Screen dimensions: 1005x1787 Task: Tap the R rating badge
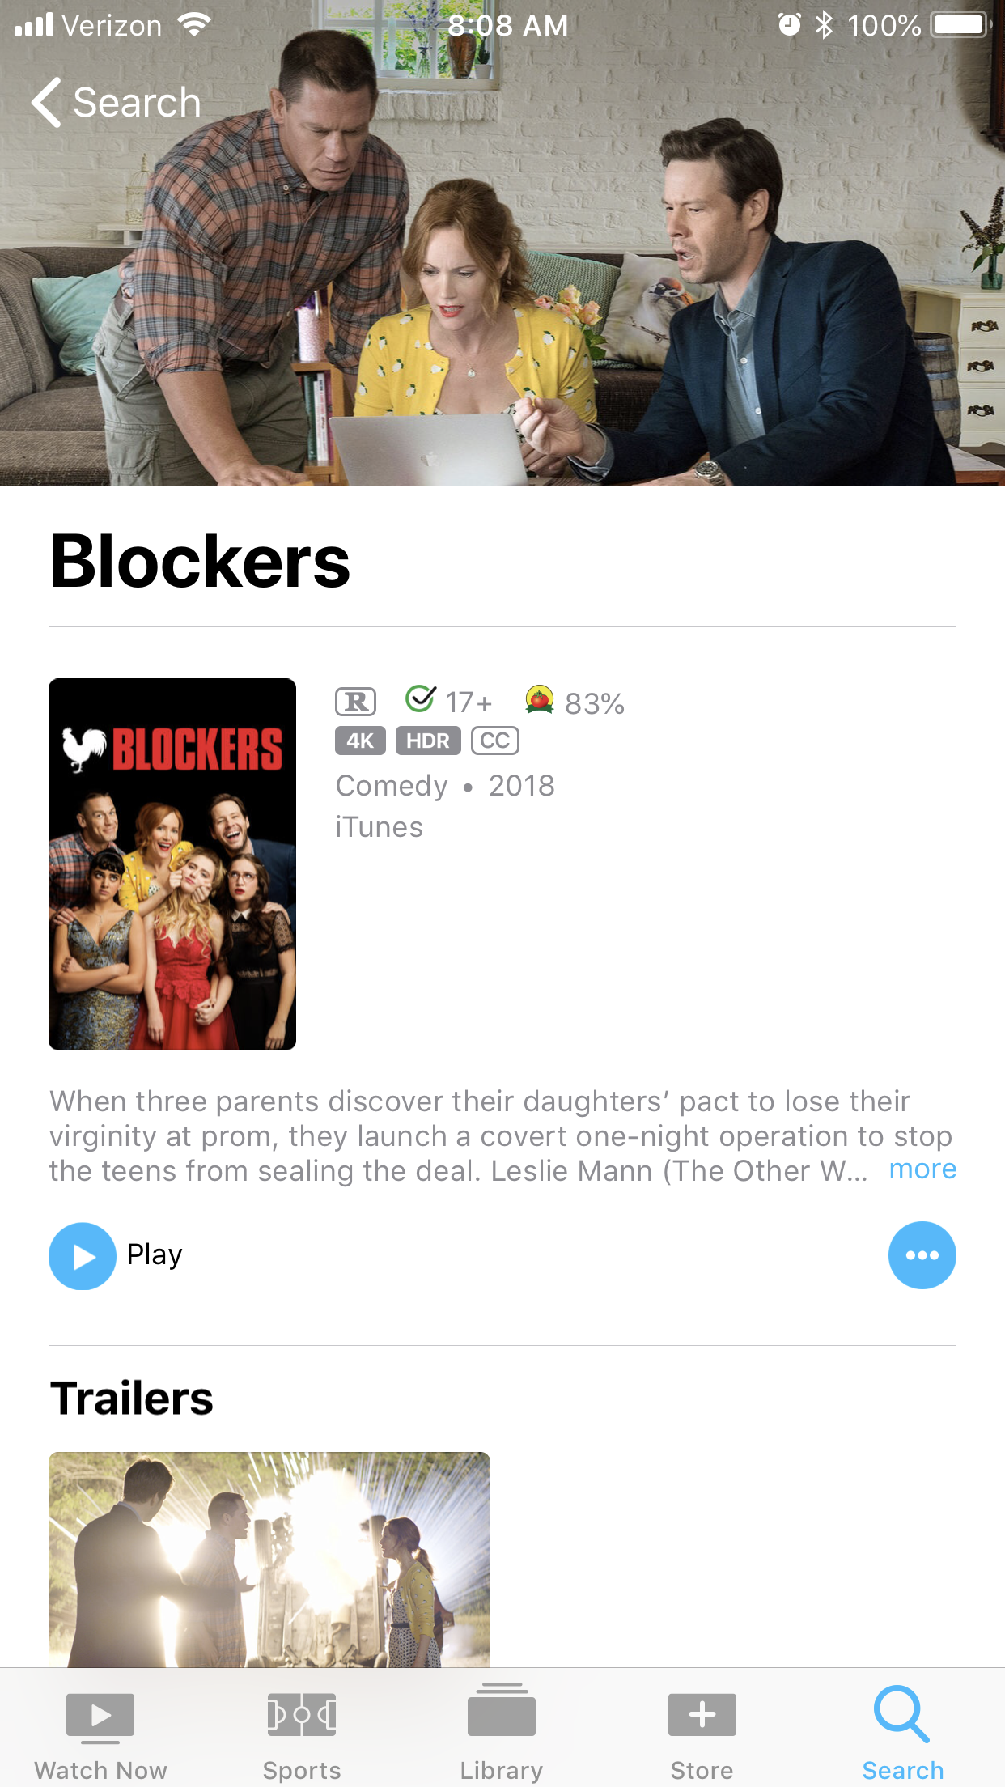pos(356,702)
